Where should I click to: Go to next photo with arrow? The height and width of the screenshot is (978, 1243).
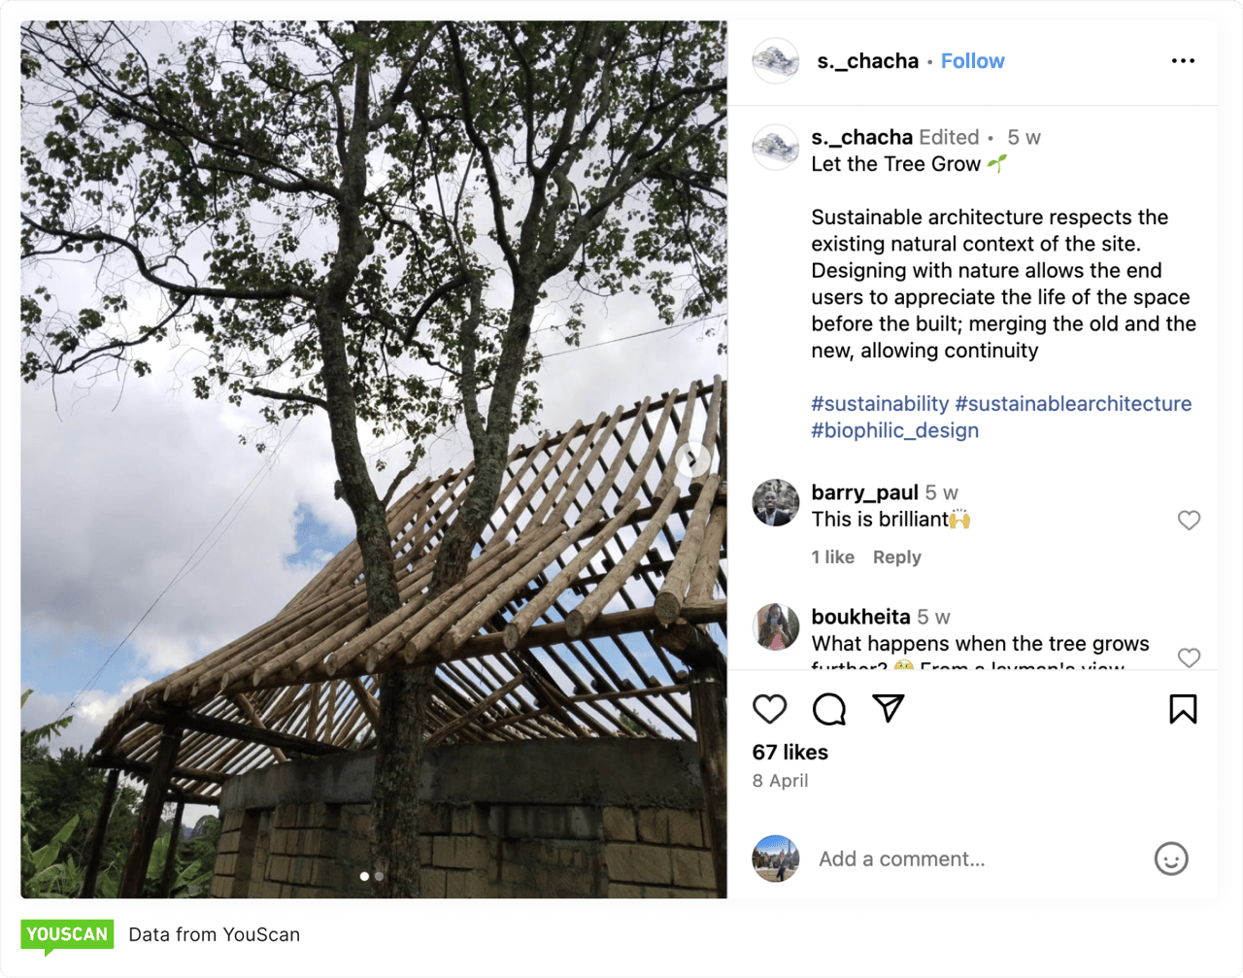(x=693, y=458)
